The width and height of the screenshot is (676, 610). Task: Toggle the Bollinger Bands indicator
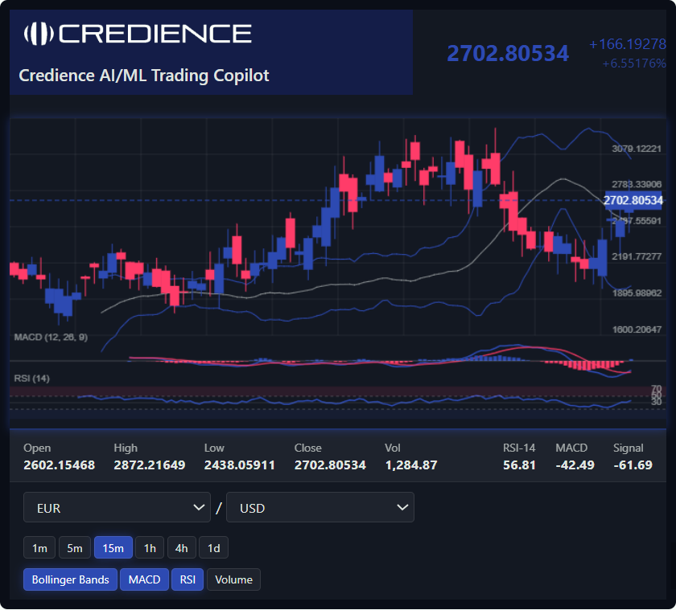[70, 579]
